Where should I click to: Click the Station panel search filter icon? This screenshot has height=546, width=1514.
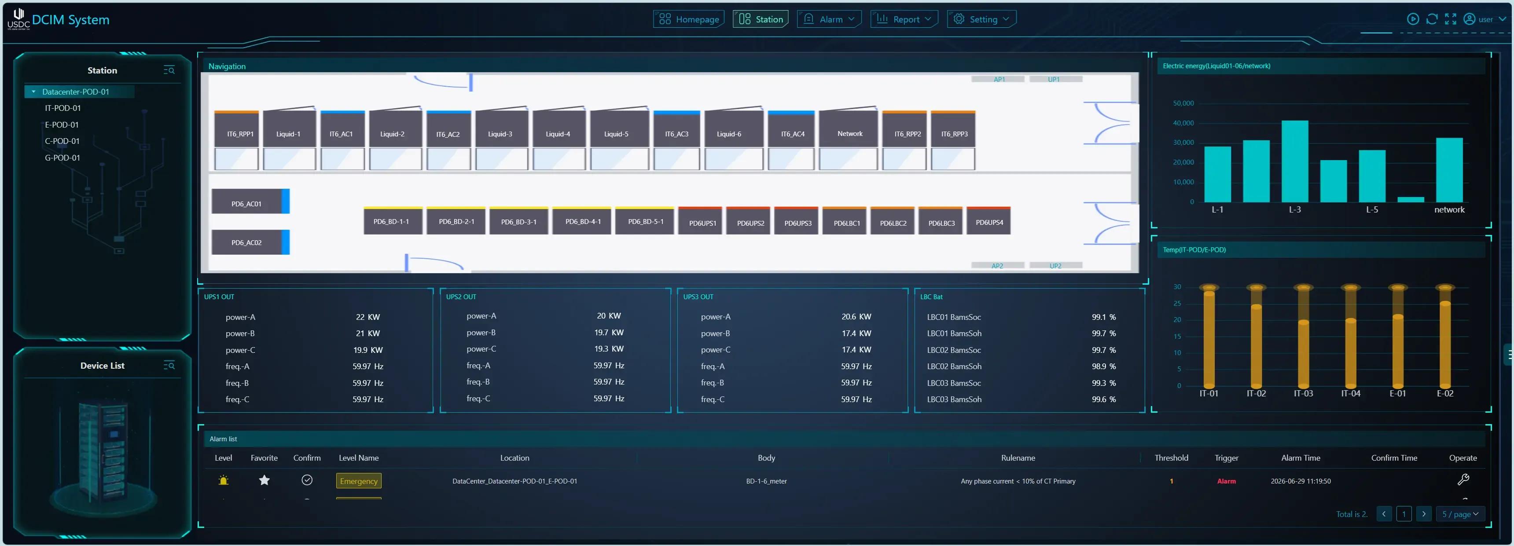169,70
